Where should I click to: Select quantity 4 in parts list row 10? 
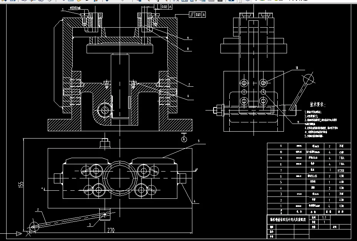coord(329,152)
